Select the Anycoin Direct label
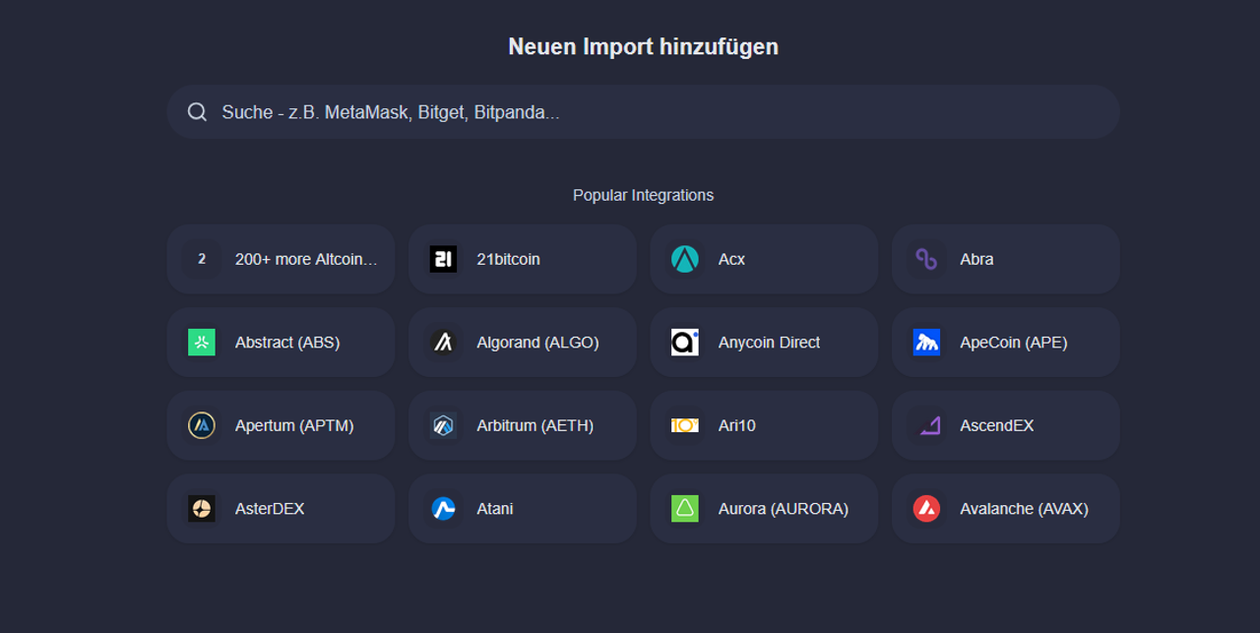This screenshot has width=1260, height=633. click(769, 343)
